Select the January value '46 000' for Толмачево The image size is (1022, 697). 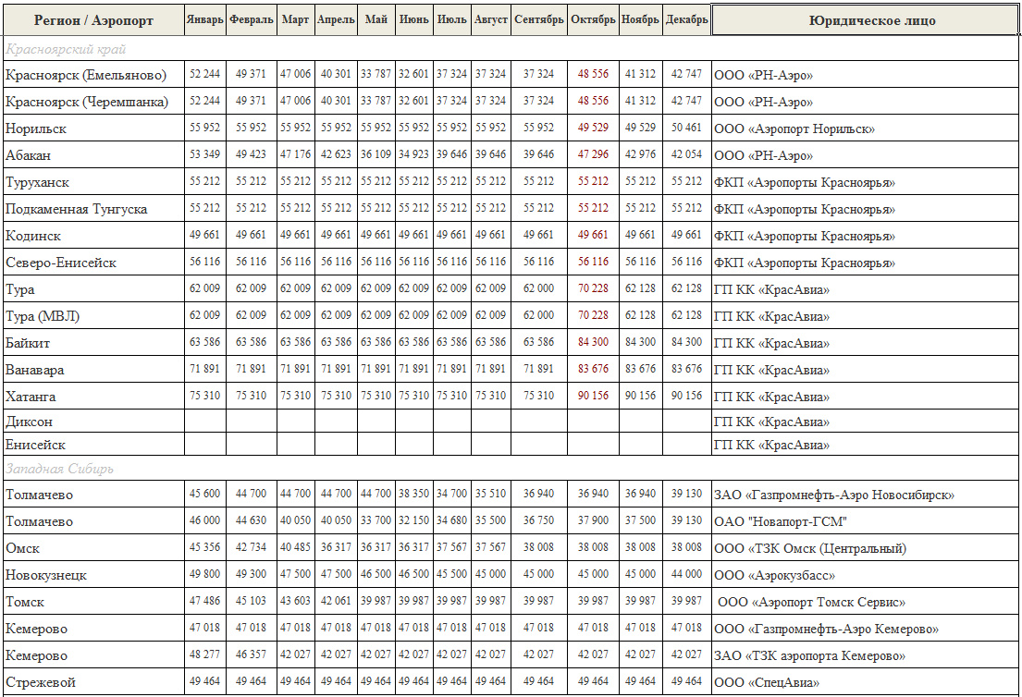point(204,520)
